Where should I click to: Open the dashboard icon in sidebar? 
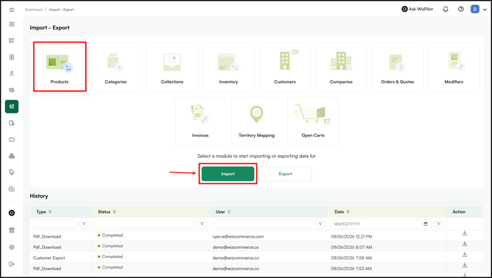[12, 24]
